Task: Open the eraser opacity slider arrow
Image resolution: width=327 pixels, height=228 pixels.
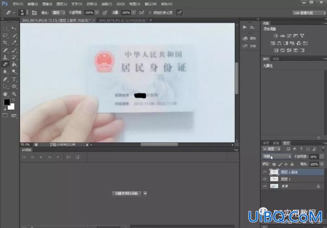Action: 97,13
